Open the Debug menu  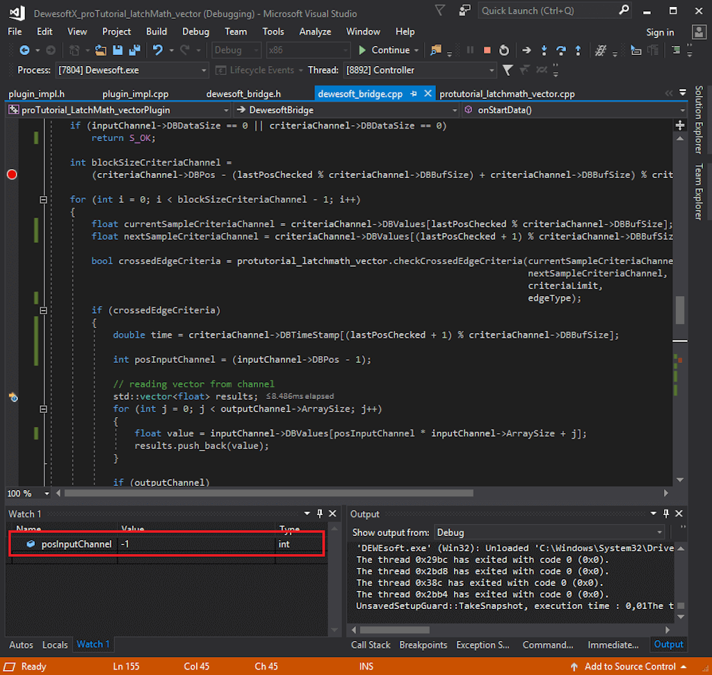coord(195,32)
